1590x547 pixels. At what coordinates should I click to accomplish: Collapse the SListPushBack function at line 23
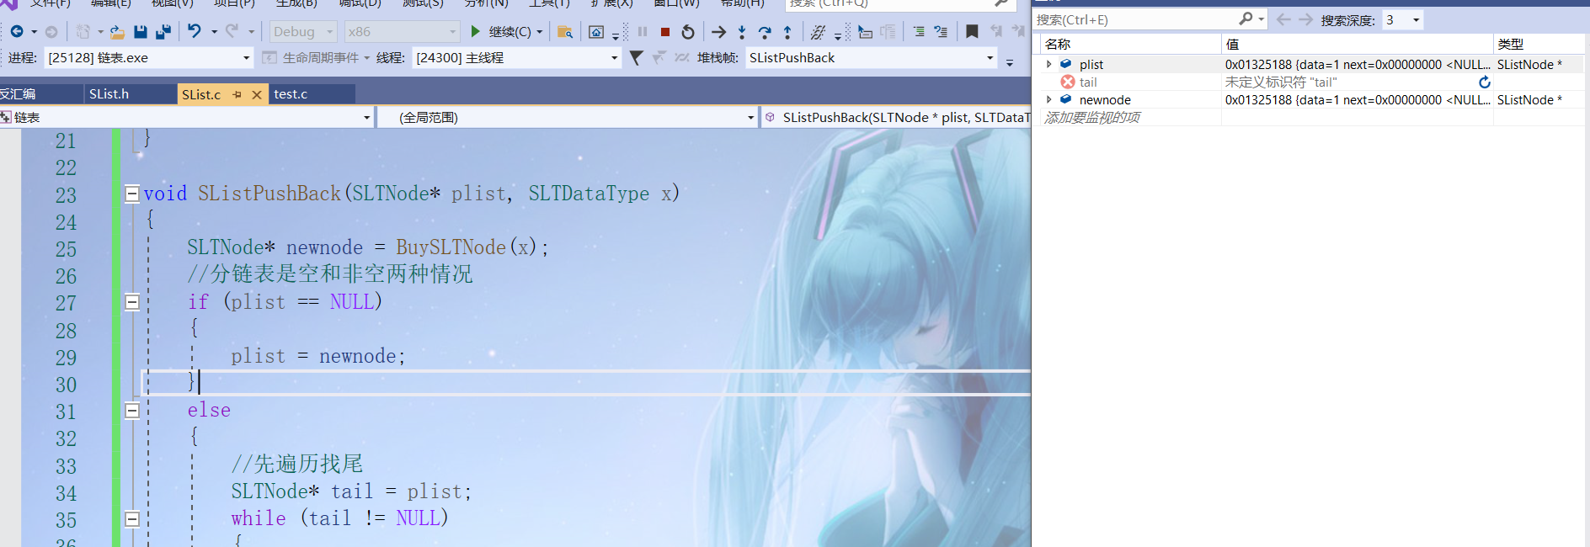(x=132, y=194)
